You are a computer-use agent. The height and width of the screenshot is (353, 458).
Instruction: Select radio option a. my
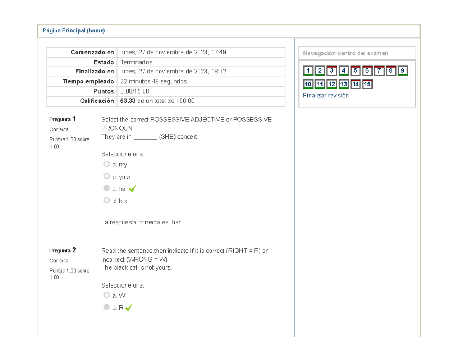(106, 164)
